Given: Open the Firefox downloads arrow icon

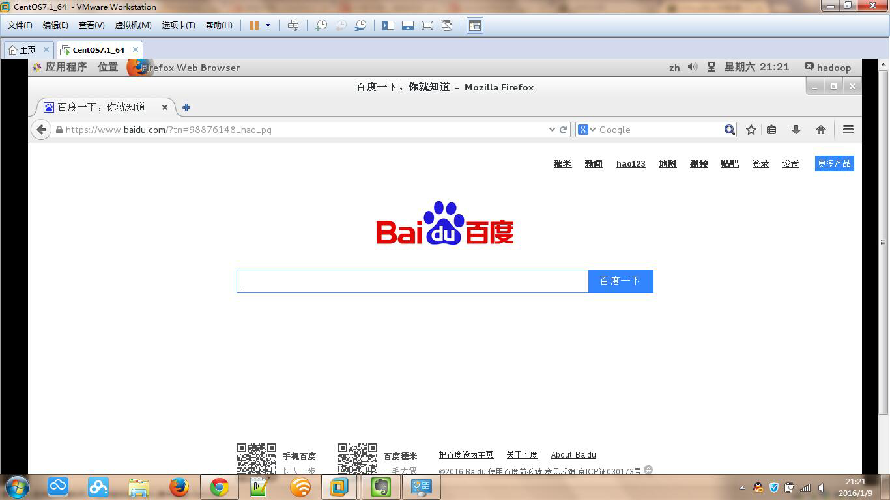Looking at the screenshot, I should [x=796, y=130].
